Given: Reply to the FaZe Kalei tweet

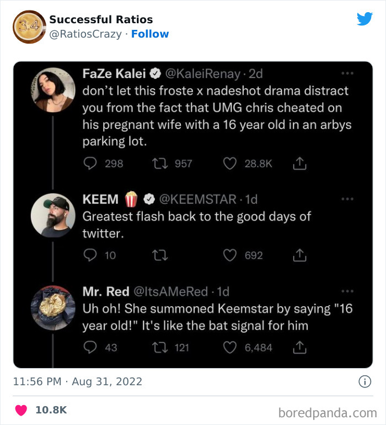Looking at the screenshot, I should pos(89,164).
